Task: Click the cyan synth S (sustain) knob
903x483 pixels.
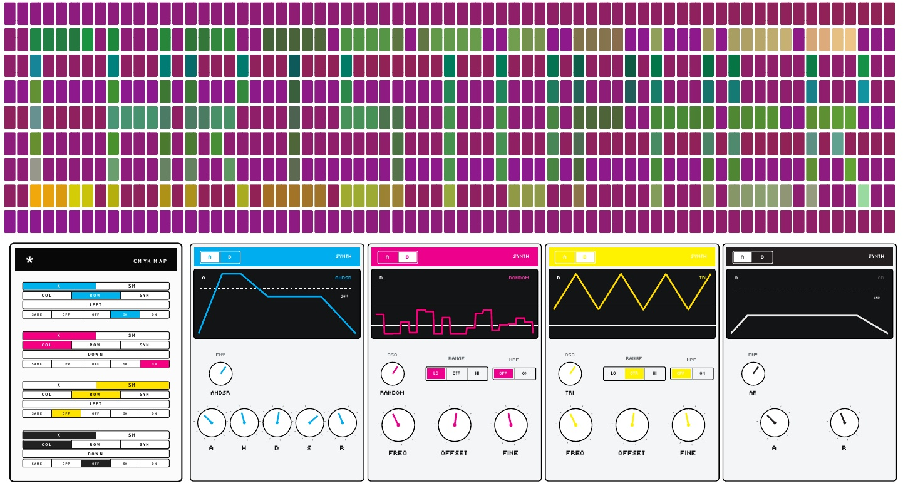Action: click(310, 423)
